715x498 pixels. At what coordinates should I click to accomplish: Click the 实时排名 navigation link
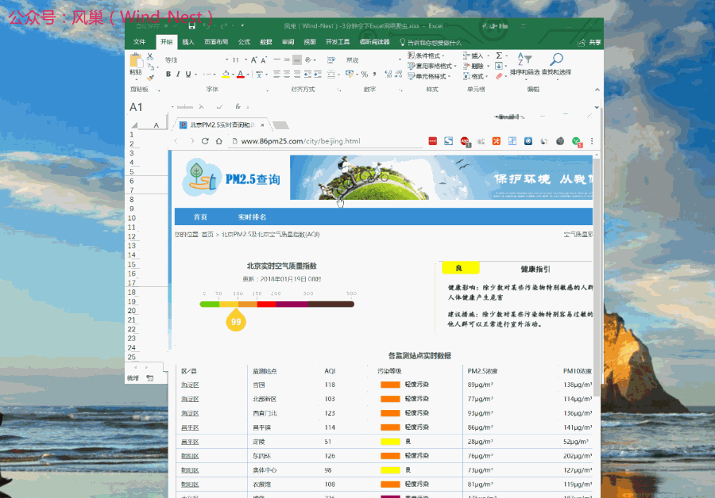point(252,217)
